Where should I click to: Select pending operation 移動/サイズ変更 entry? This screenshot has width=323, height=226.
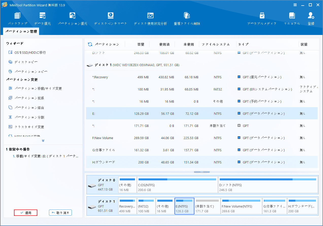coord(45,156)
